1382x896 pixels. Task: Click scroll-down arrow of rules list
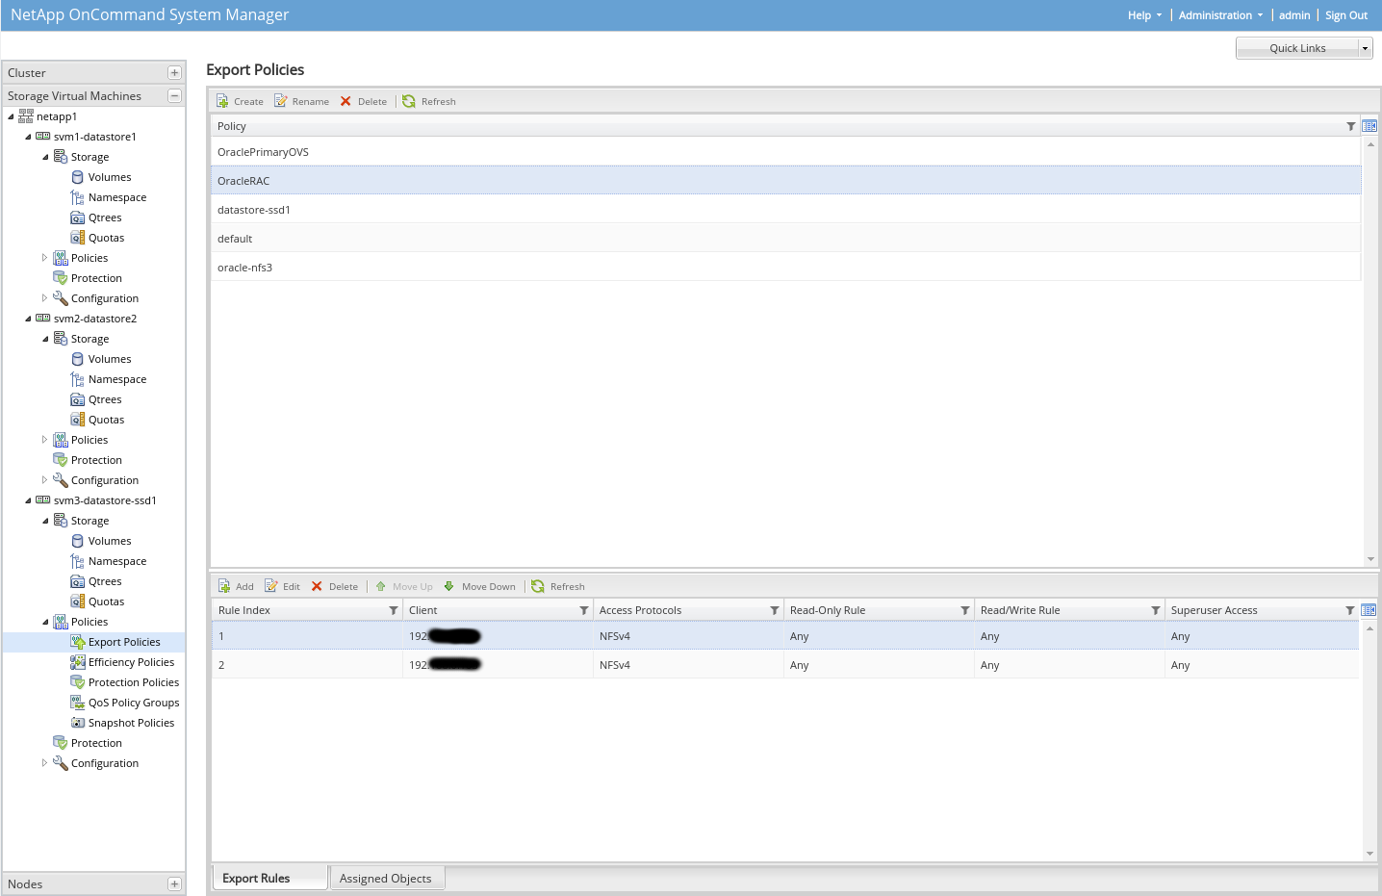tap(1369, 854)
